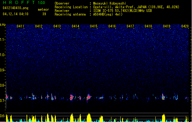Click the 1.1 kHz axis label
The width and height of the screenshot is (192, 122).
tap(2, 40)
